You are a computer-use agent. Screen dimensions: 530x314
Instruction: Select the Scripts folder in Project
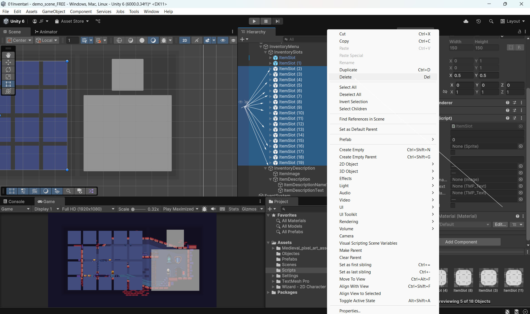click(289, 270)
